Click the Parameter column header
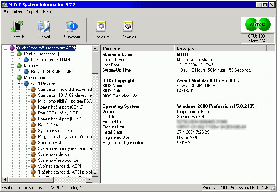This screenshot has width=277, height=192. pyautogui.click(x=137, y=48)
